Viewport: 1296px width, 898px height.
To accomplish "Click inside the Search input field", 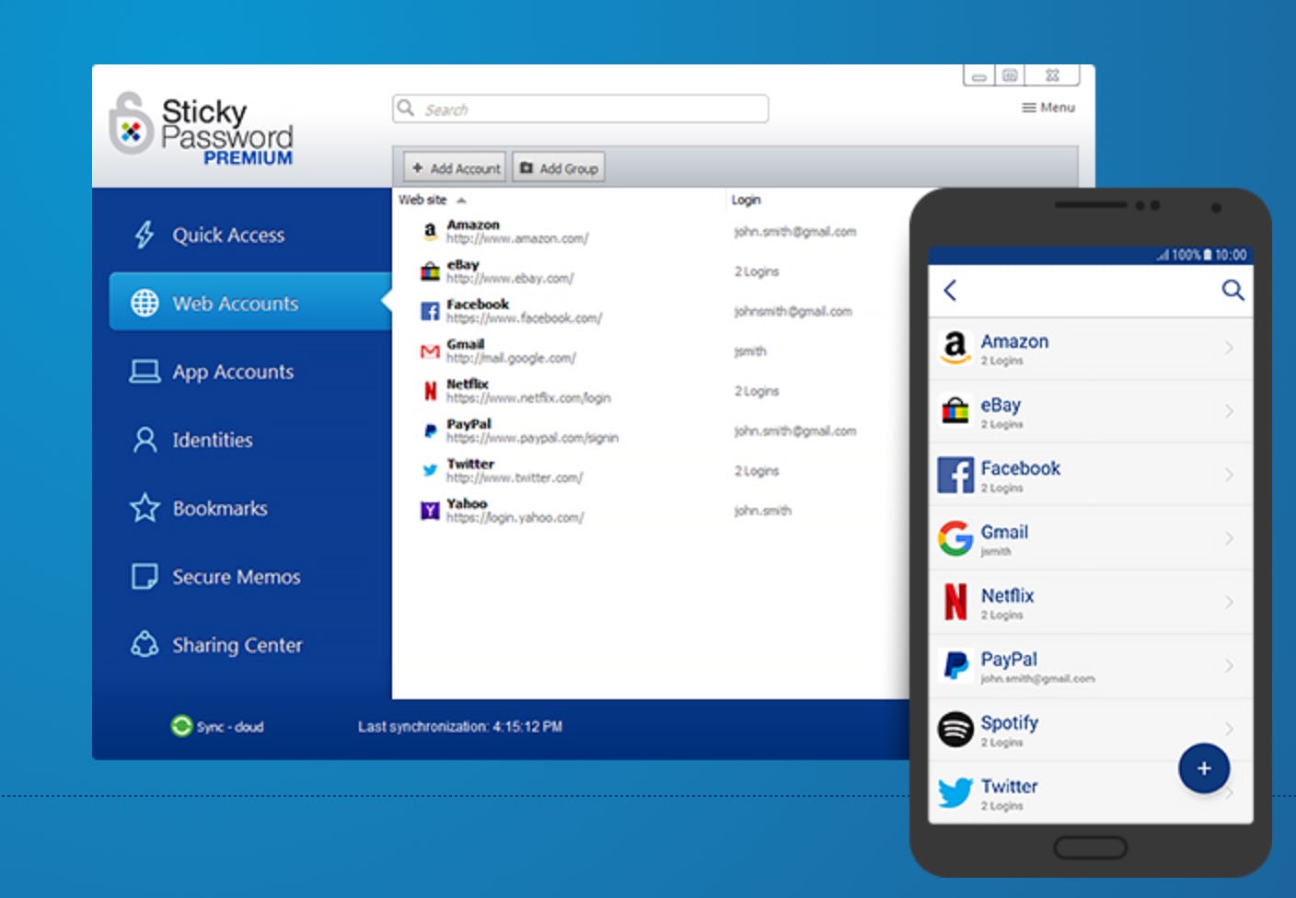I will point(580,109).
